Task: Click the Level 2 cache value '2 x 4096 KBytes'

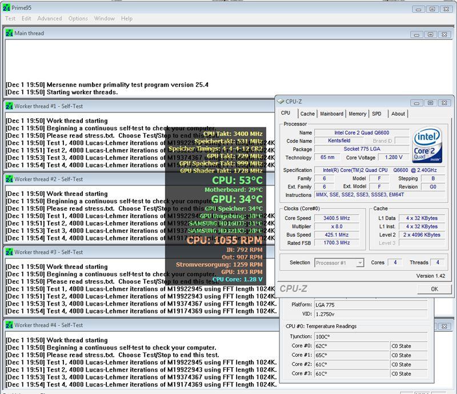Action: click(x=422, y=235)
